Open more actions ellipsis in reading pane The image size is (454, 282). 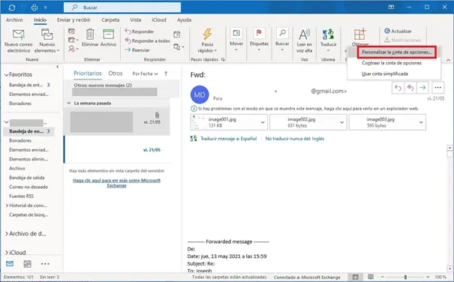coord(437,88)
